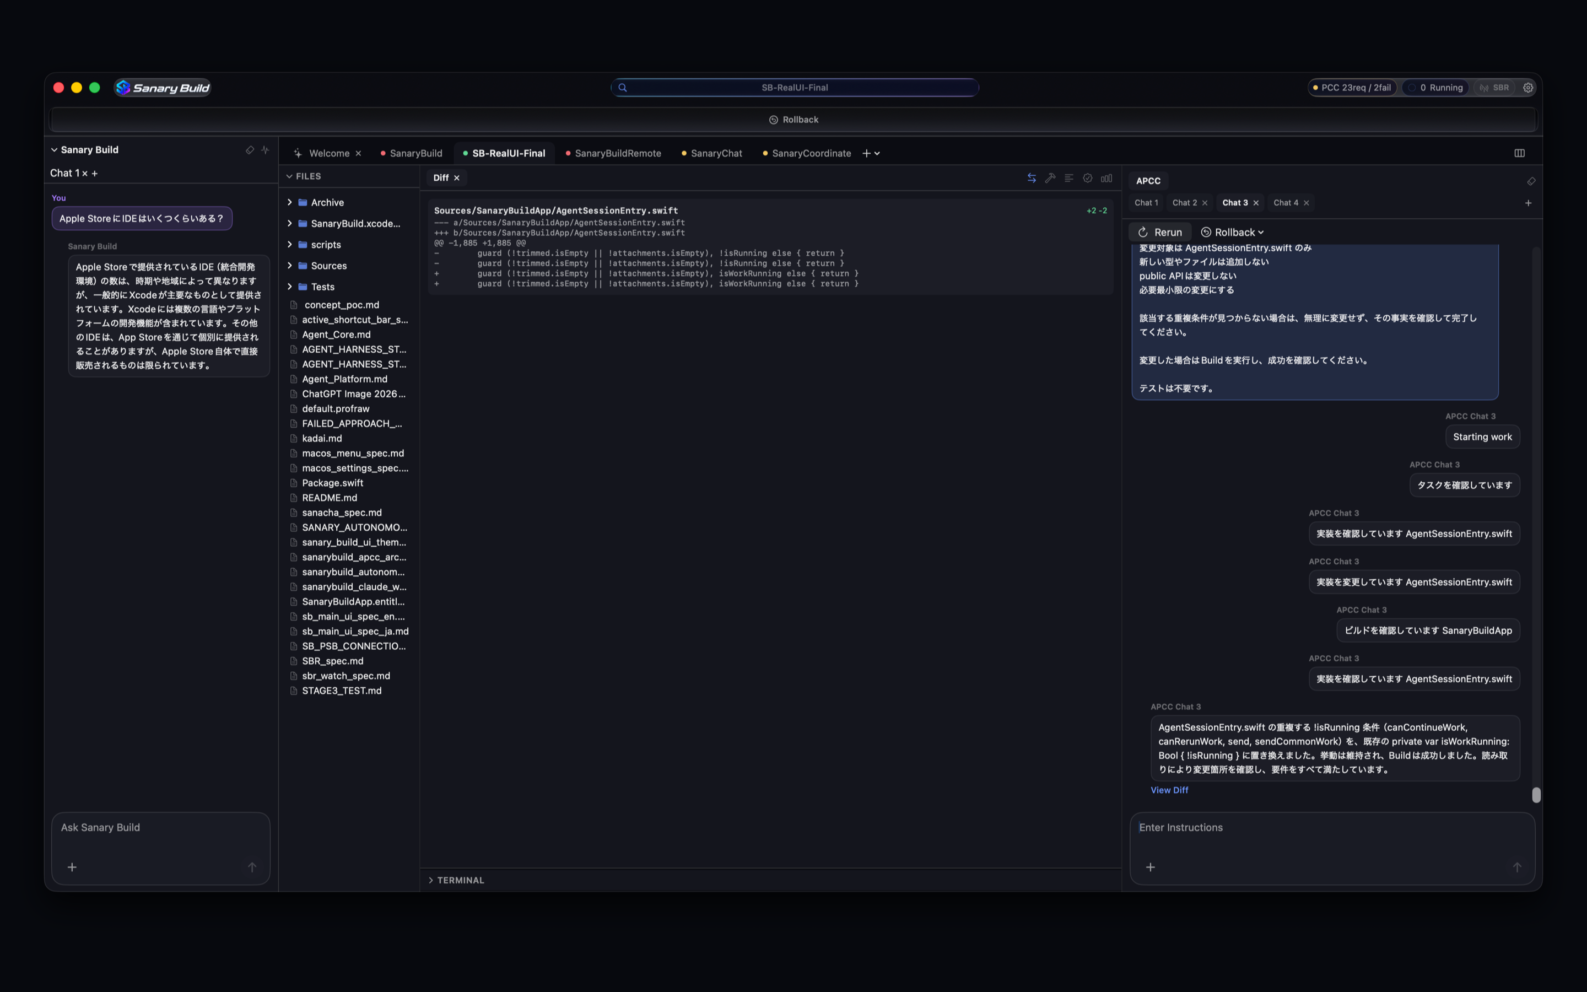Screen dimensions: 1587x992
Task: Click the View Diff link
Action: tap(1169, 790)
